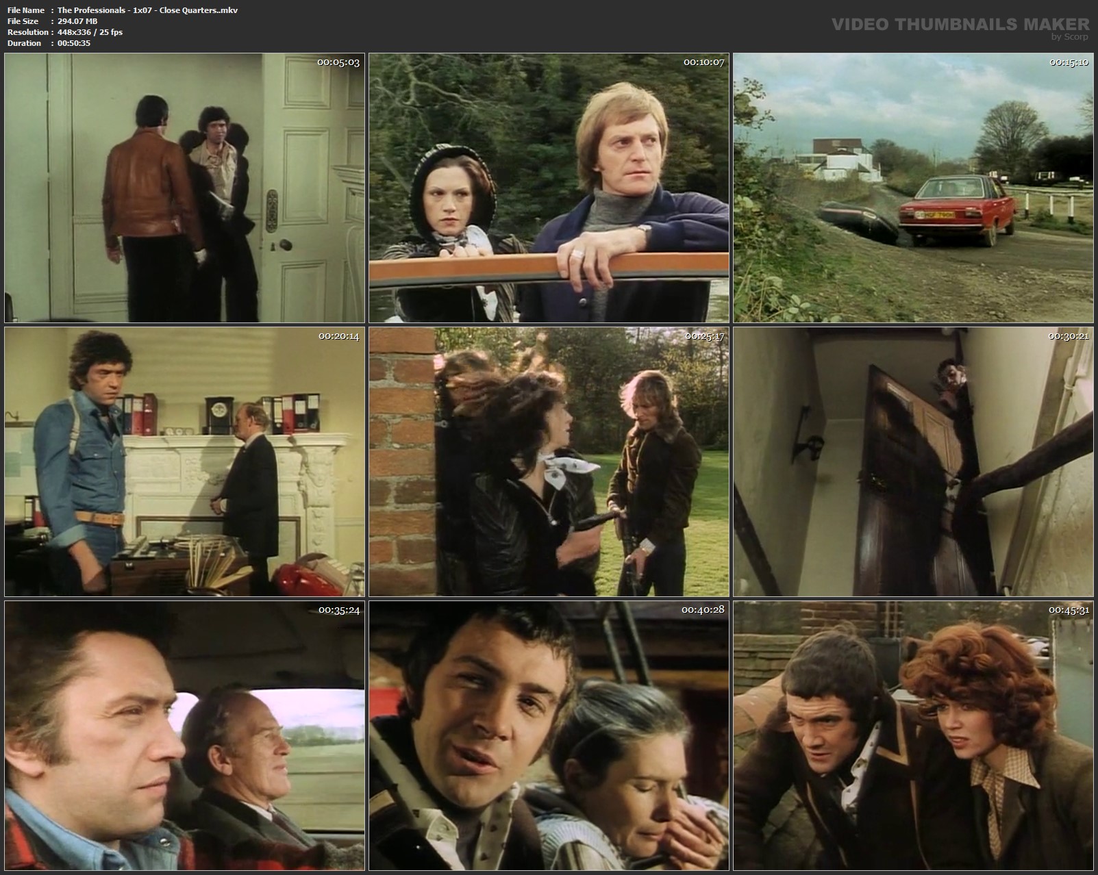Click the timestamp '00:40:28'
The height and width of the screenshot is (875, 1098).
[x=703, y=609]
